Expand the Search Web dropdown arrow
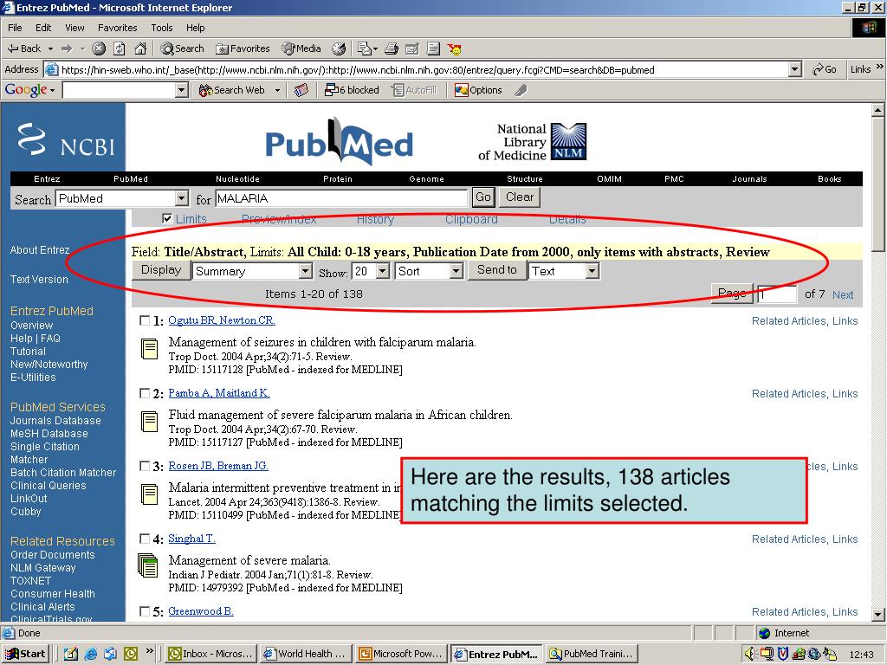This screenshot has height=665, width=887. (277, 90)
